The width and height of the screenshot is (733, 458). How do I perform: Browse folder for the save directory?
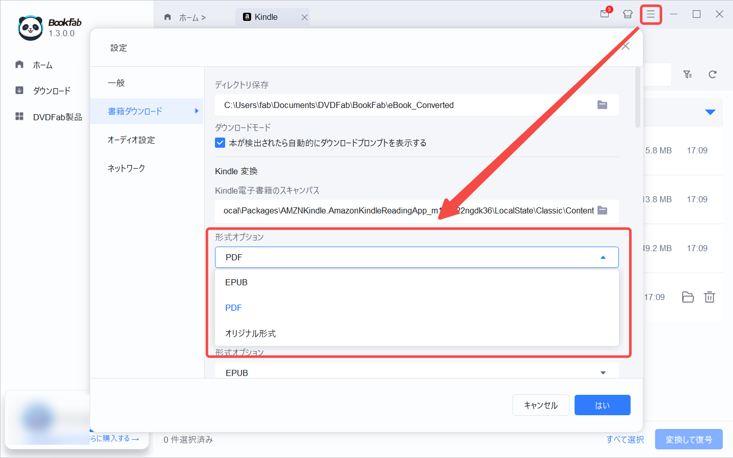click(602, 105)
